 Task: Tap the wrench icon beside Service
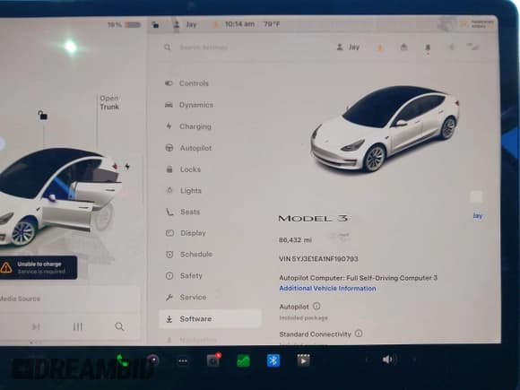pos(169,297)
